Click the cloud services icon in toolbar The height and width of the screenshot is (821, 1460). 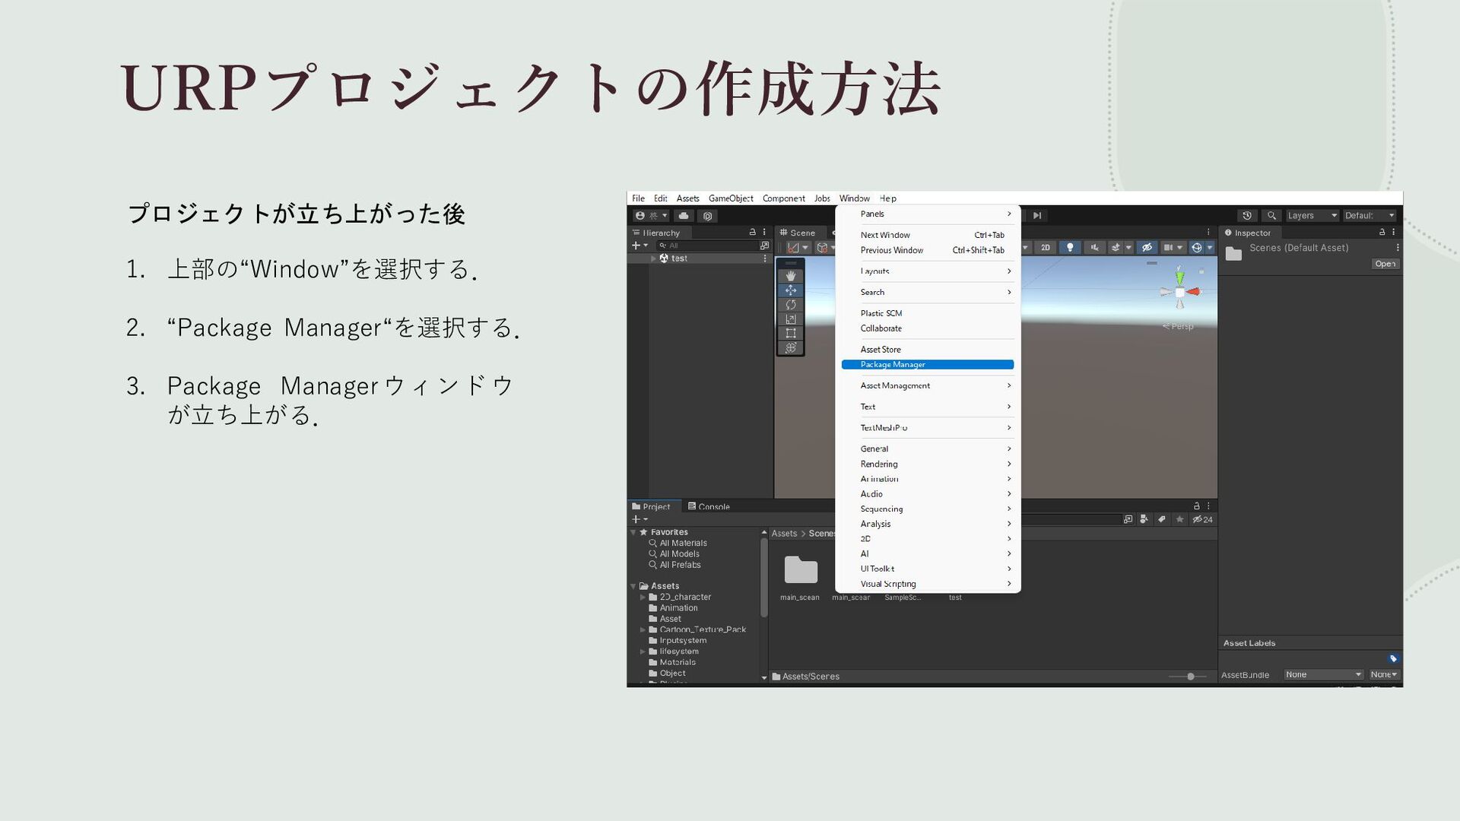click(684, 216)
